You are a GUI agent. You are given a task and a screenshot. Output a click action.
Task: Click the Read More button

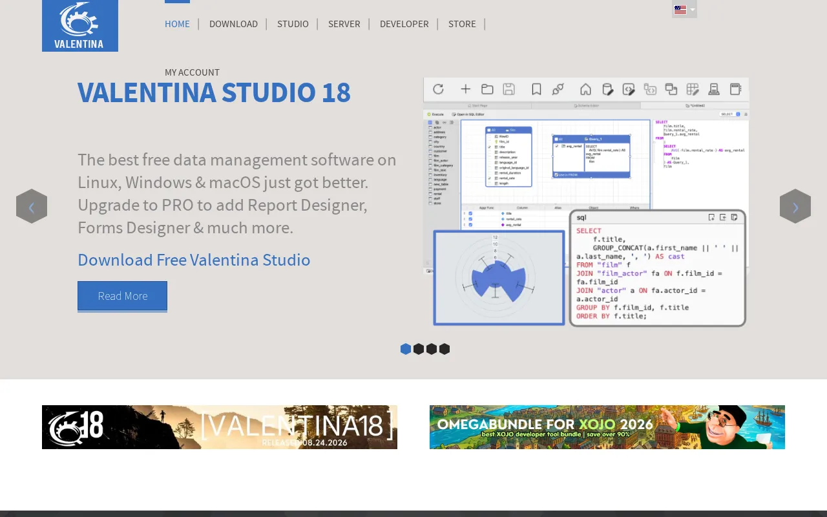coord(122,296)
